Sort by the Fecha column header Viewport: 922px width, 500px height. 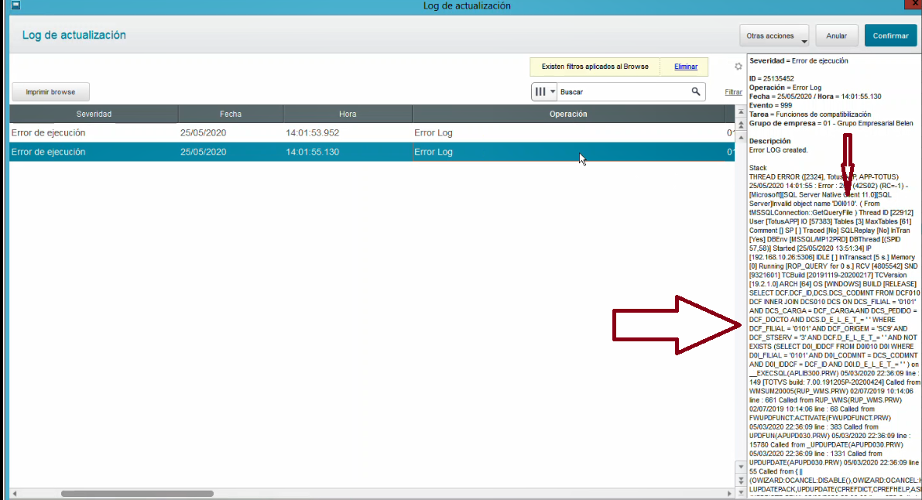pos(231,114)
